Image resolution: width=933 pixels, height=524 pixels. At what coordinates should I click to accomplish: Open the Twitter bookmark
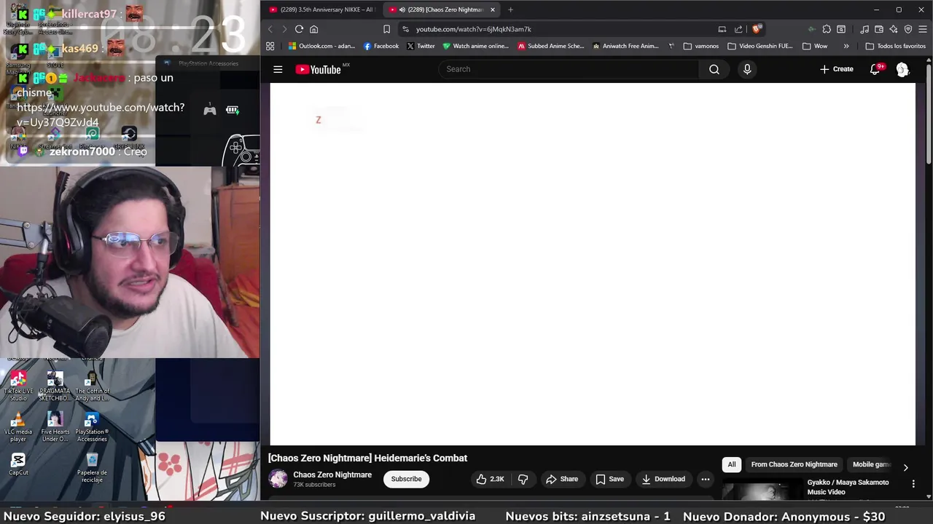421,46
